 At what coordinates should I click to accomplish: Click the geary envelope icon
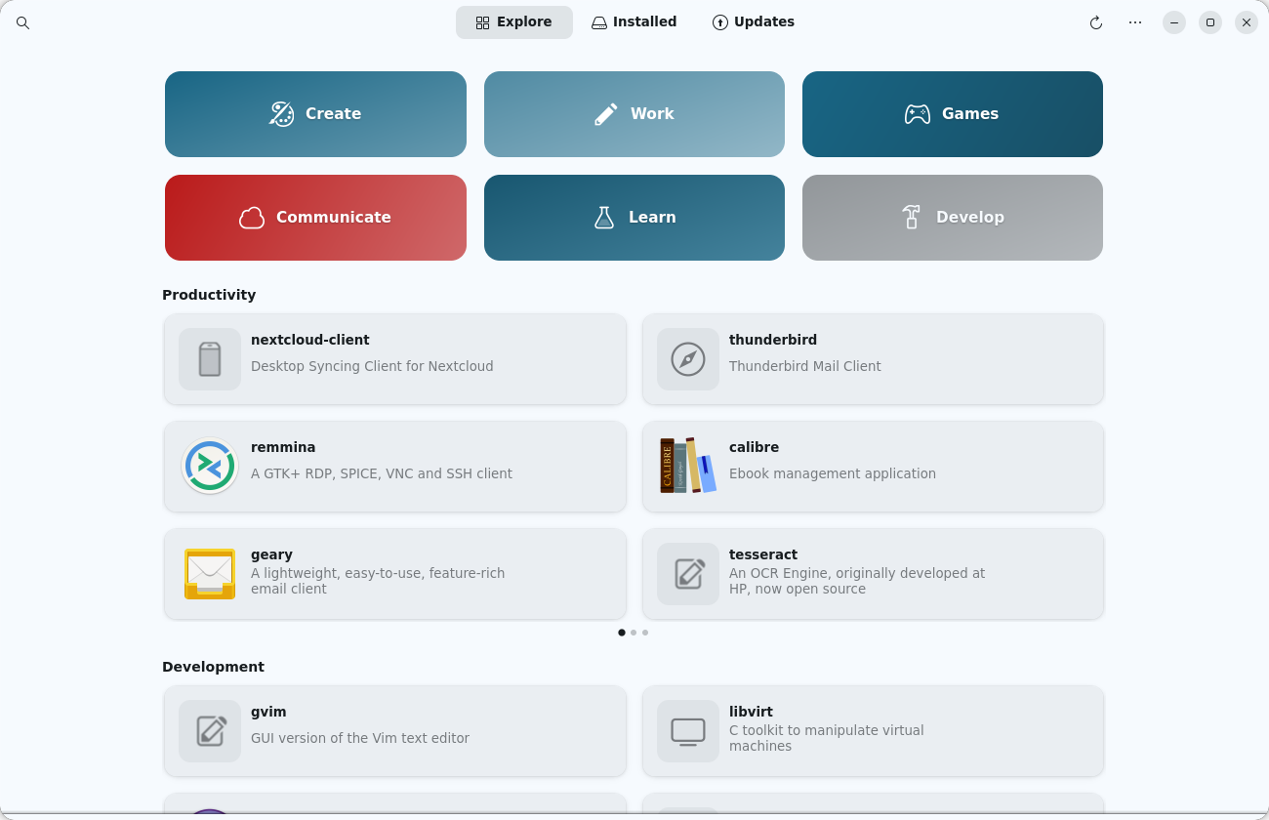210,574
